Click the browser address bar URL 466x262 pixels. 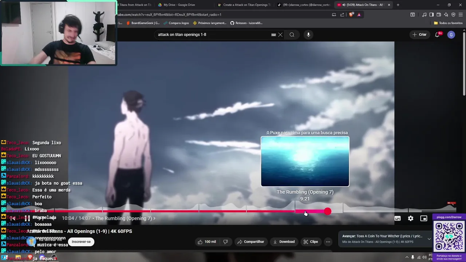(x=169, y=15)
